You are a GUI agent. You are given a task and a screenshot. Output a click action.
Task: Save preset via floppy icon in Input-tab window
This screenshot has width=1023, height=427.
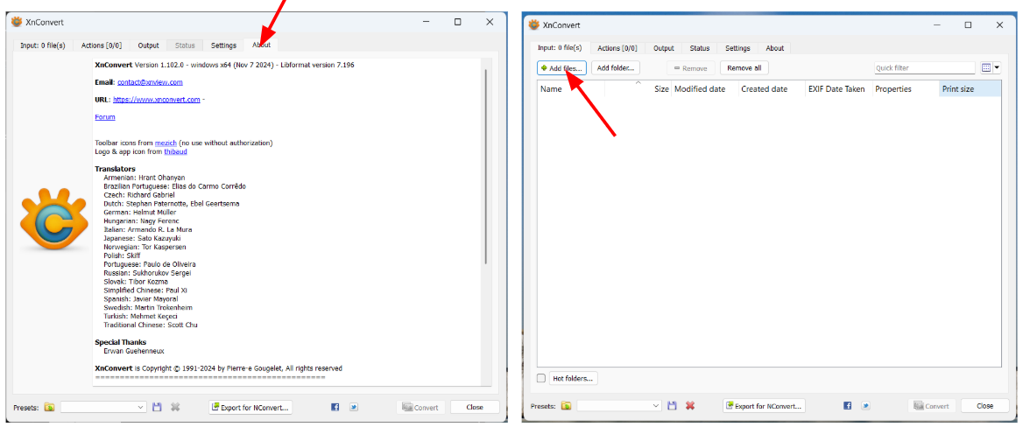pos(673,405)
